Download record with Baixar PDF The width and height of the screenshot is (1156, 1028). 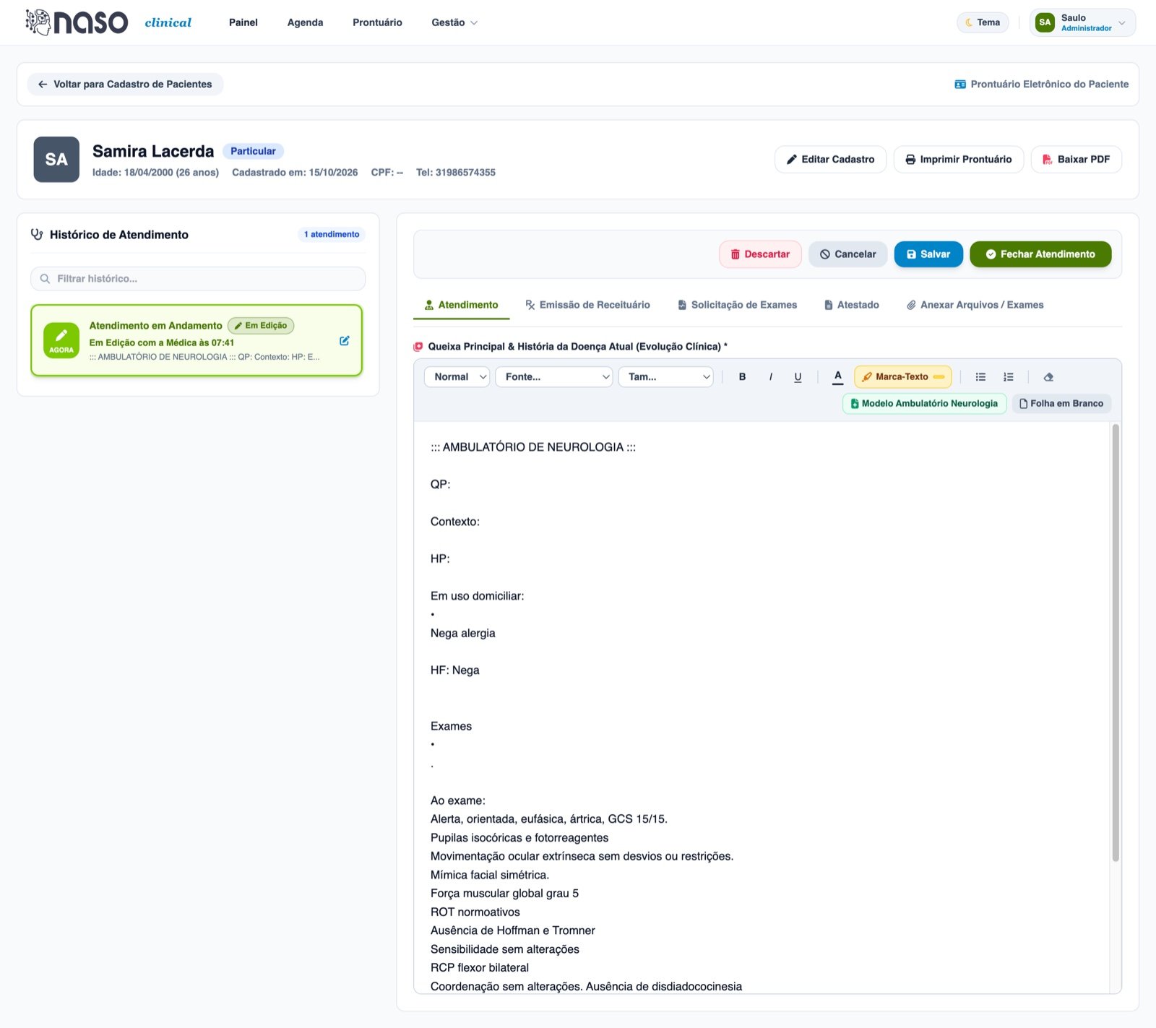click(x=1077, y=160)
